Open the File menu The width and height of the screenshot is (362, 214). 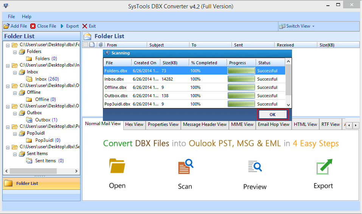pyautogui.click(x=11, y=17)
